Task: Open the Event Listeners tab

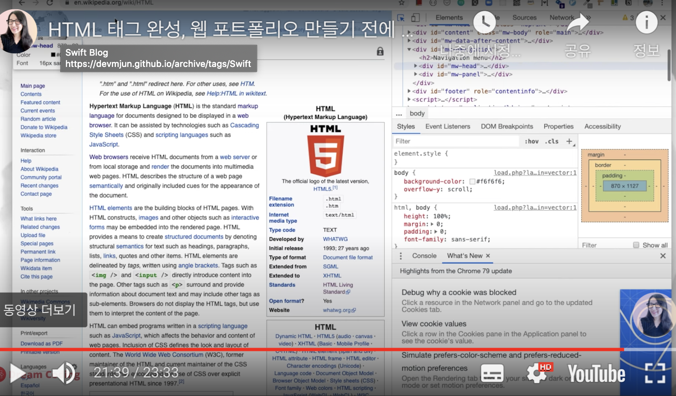Action: (447, 127)
